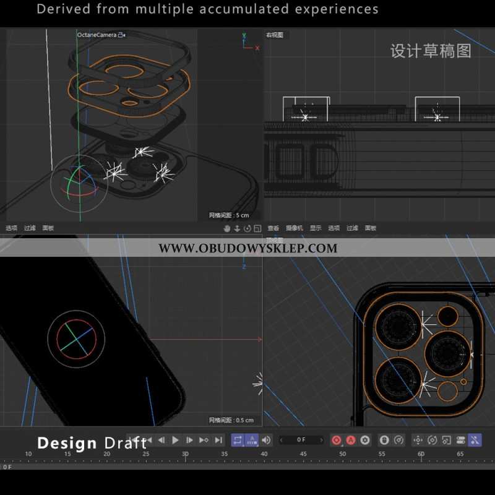
Task: Toggle sound during playback
Action: point(266,440)
